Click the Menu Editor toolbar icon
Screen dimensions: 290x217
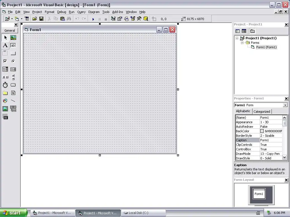pos(27,19)
